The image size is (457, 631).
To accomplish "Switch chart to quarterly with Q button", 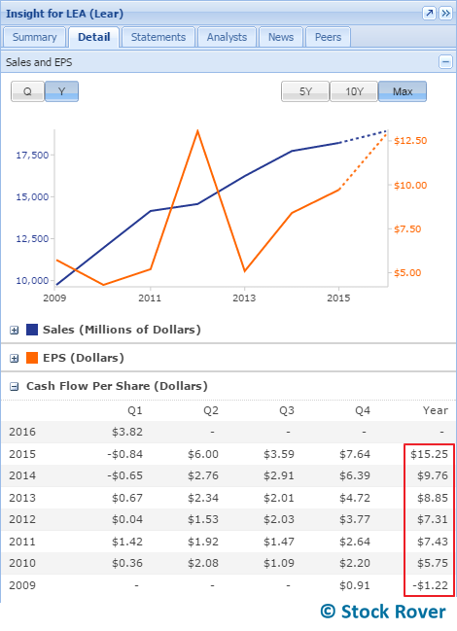I will (27, 91).
